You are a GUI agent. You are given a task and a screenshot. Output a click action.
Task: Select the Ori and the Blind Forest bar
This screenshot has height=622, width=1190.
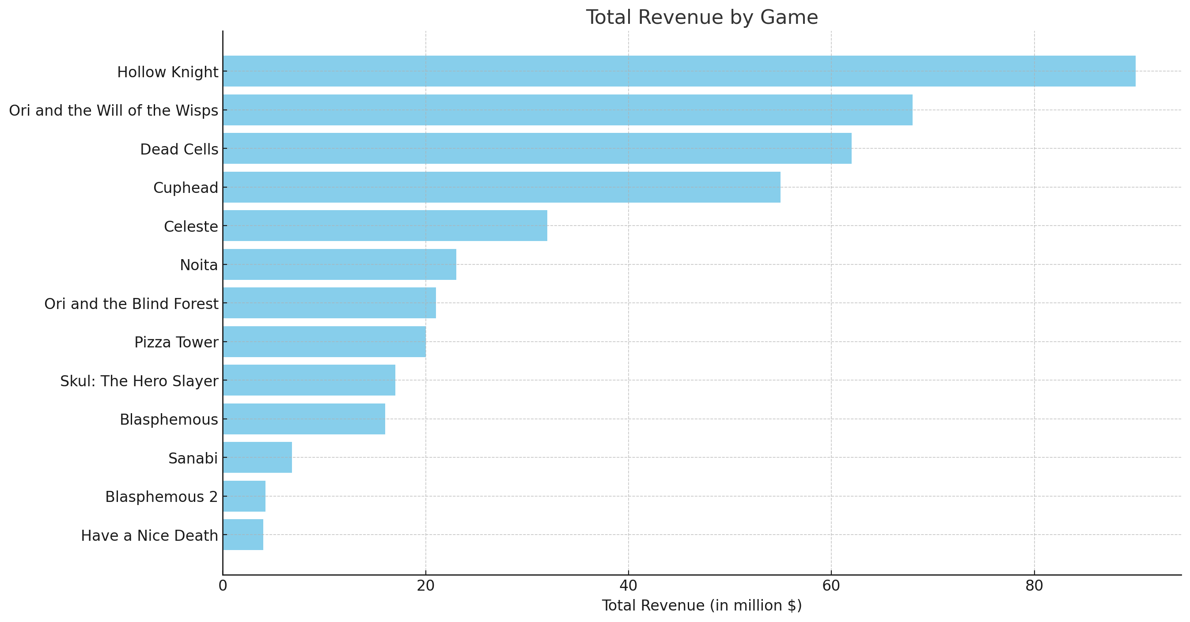(330, 303)
